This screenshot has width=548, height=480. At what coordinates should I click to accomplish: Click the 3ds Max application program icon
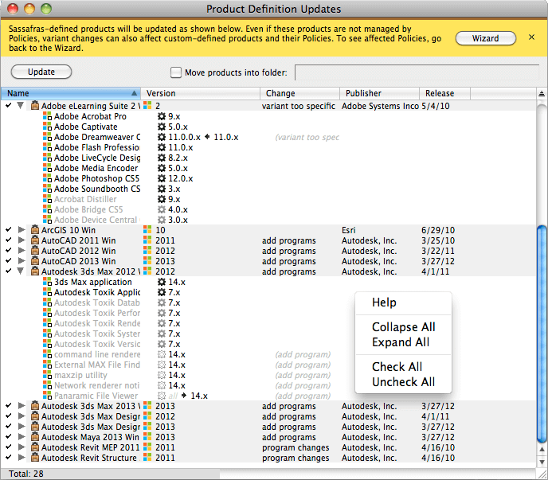point(47,282)
